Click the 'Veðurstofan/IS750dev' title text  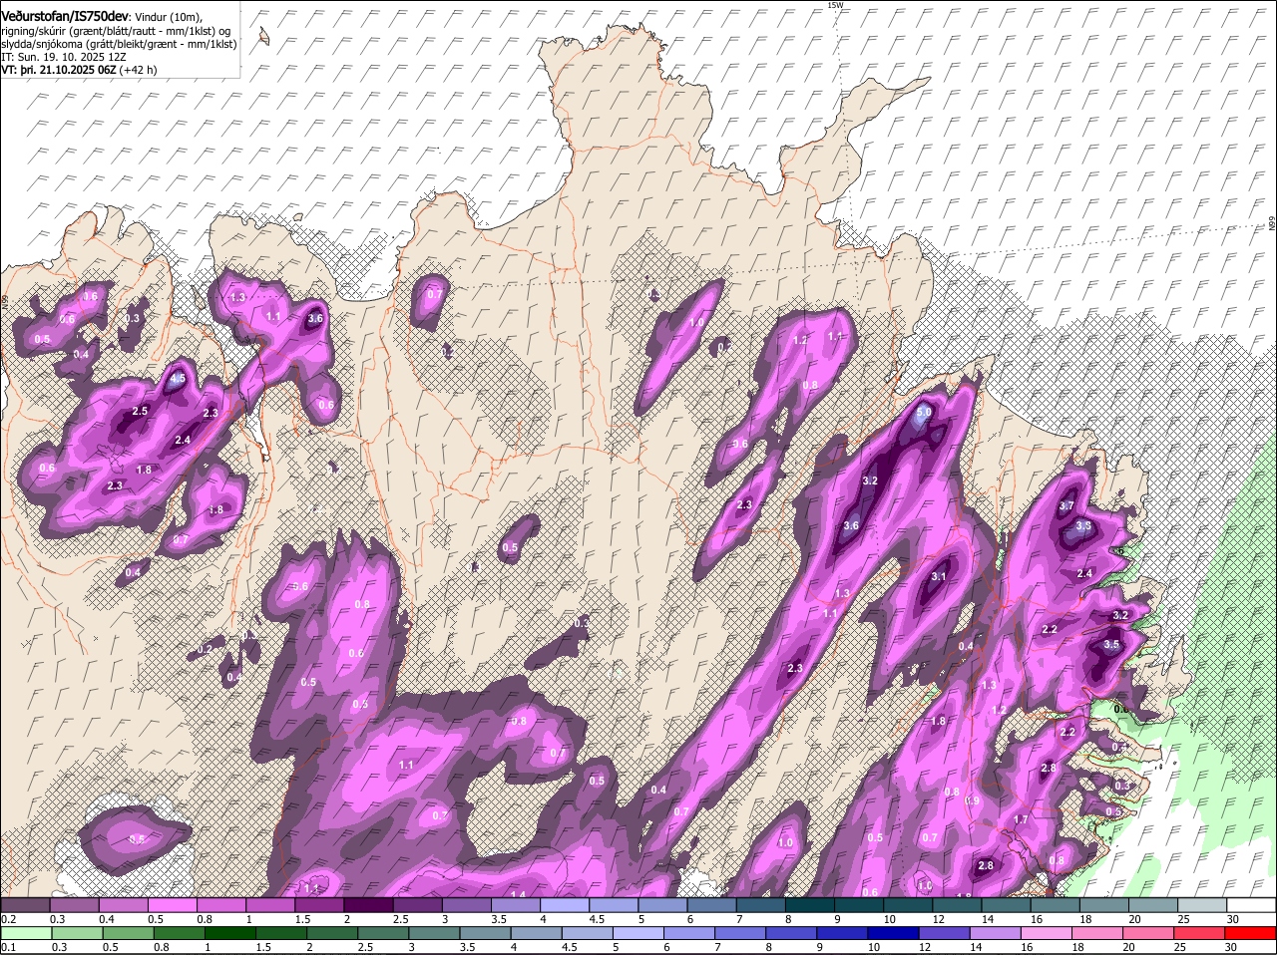pos(64,16)
